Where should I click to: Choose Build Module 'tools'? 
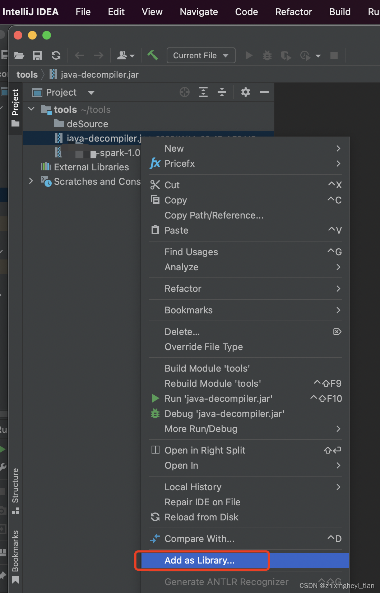pyautogui.click(x=245, y=368)
